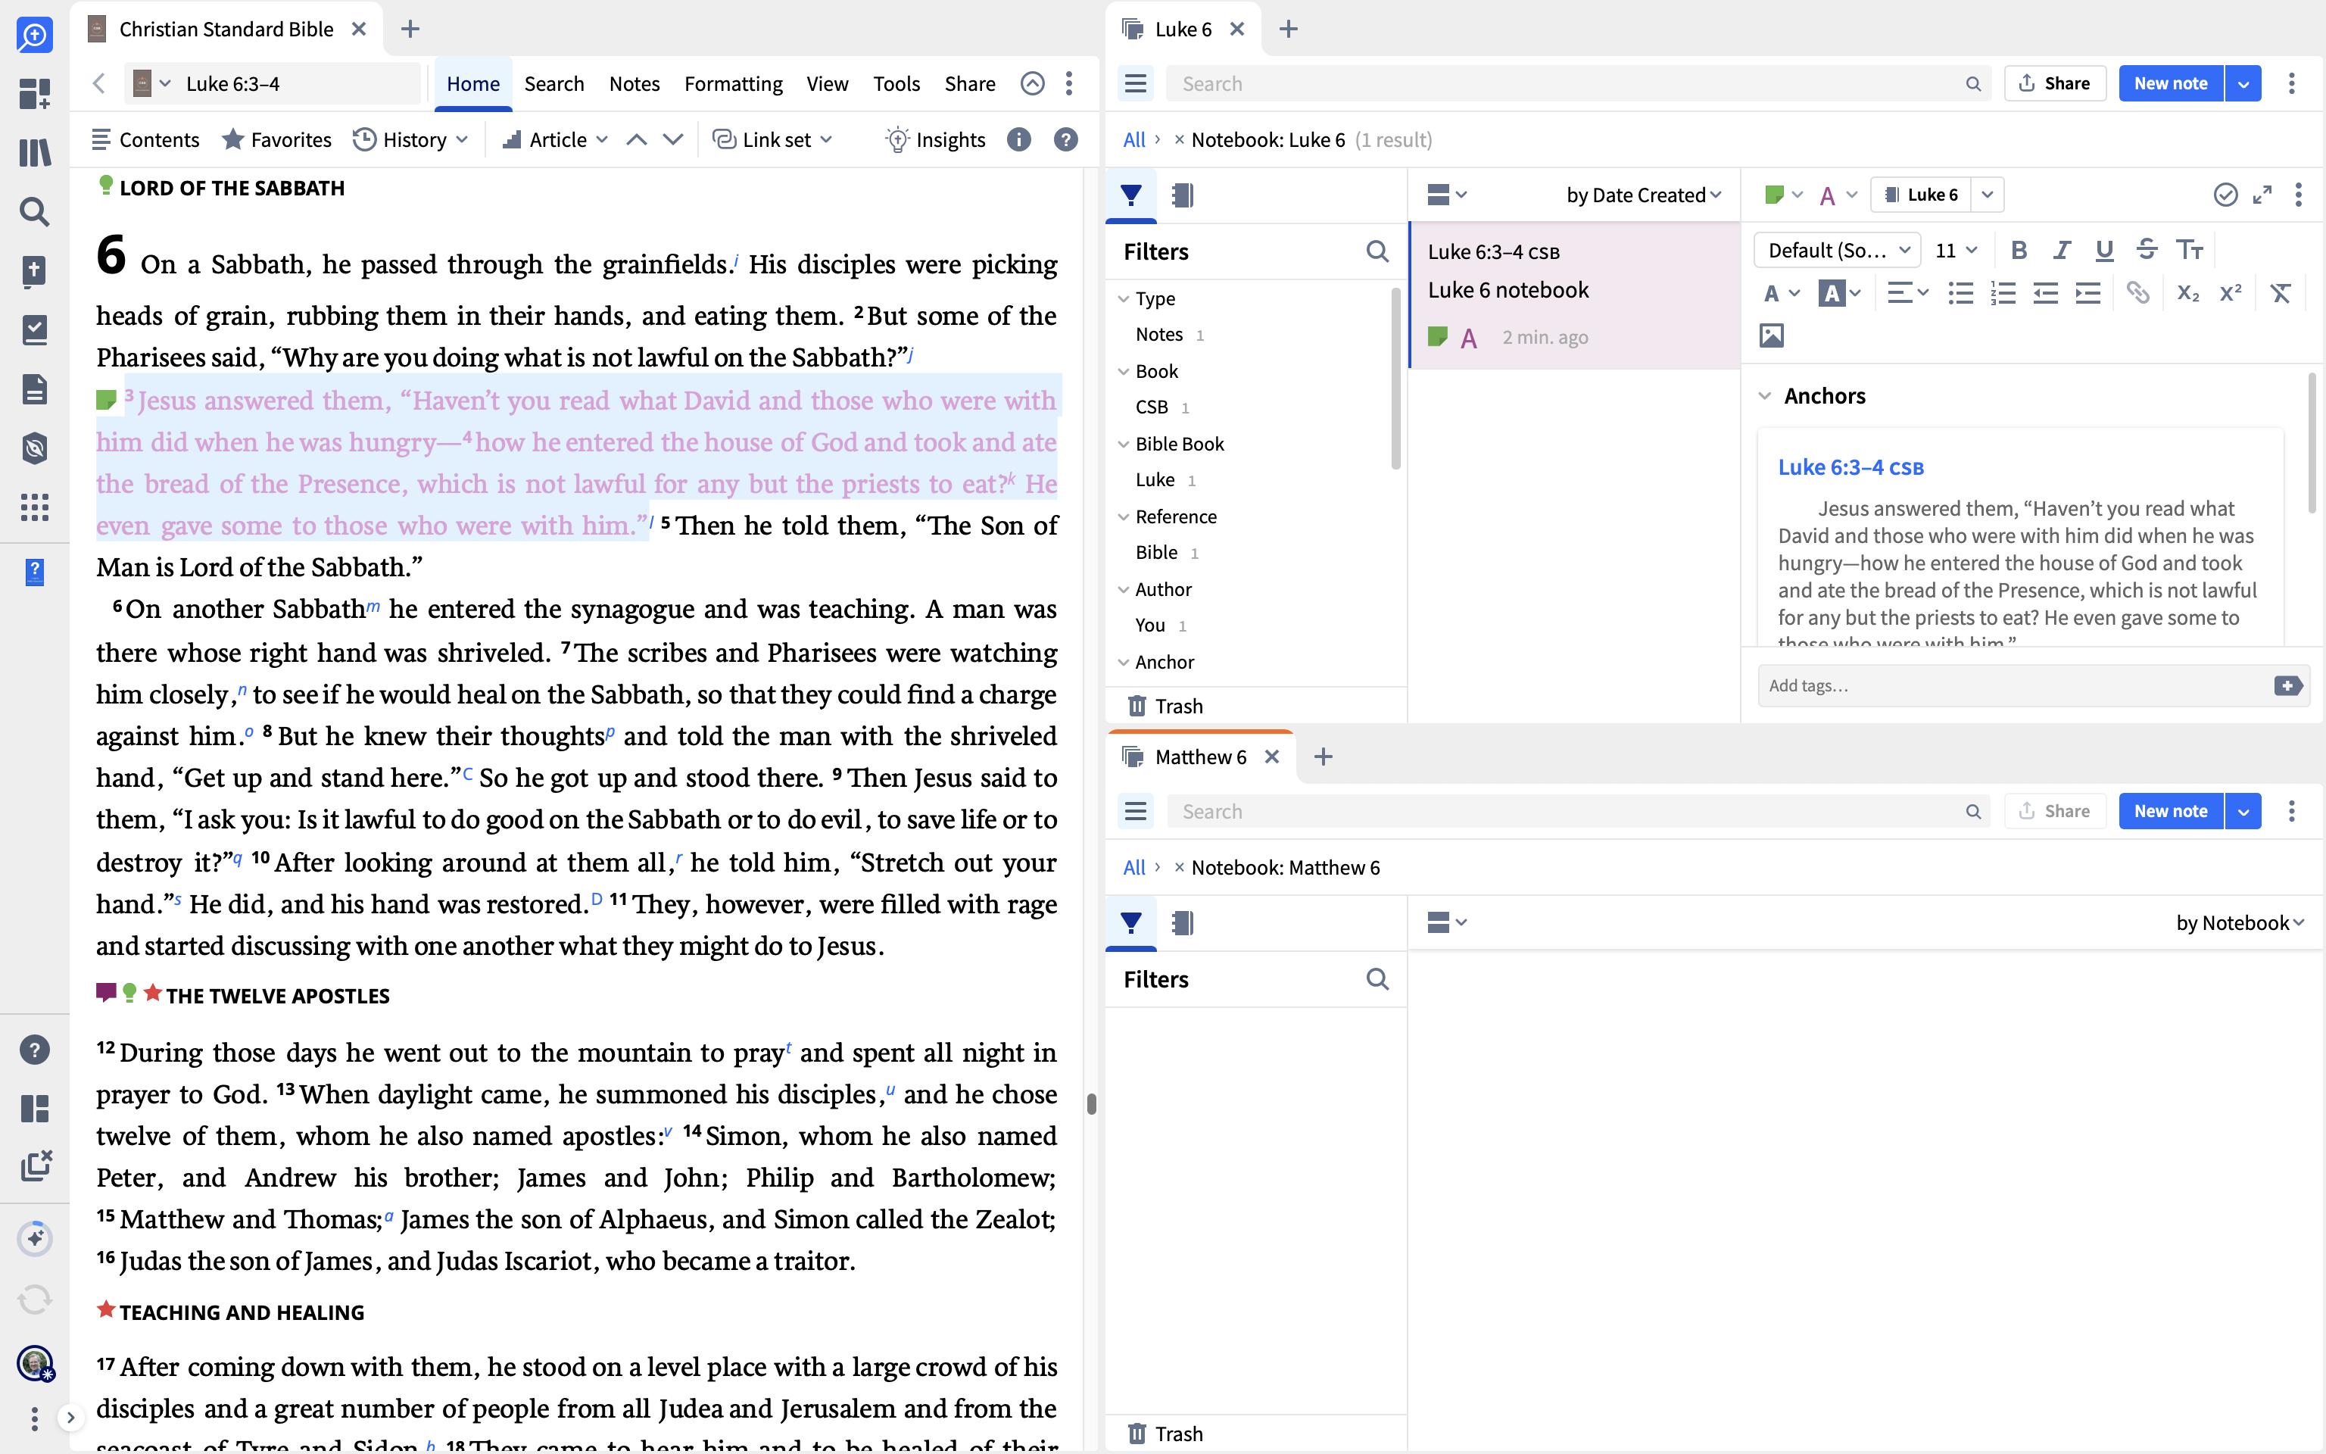Click the numbered list icon
The height and width of the screenshot is (1454, 2326).
[2003, 293]
